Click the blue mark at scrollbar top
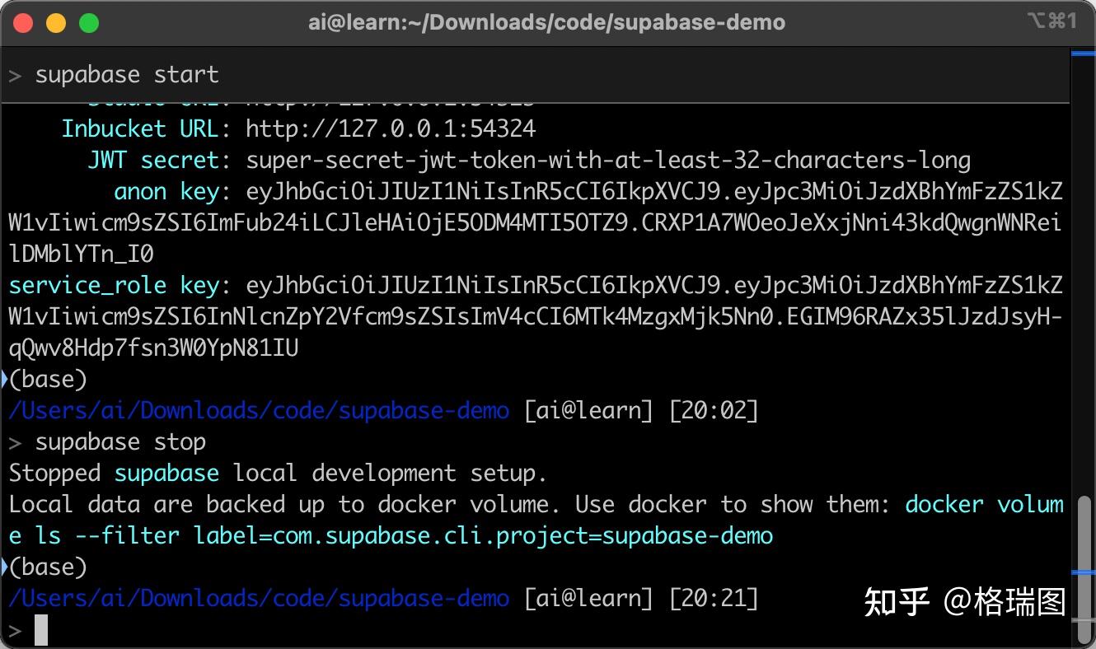Viewport: 1096px width, 649px height. pyautogui.click(x=1083, y=54)
